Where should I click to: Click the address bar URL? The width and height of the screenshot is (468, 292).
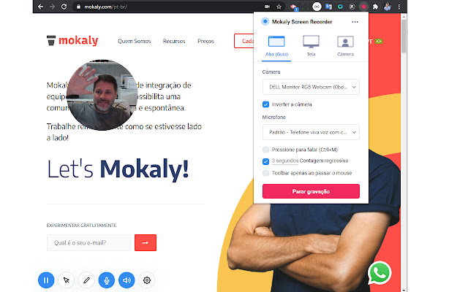106,7
